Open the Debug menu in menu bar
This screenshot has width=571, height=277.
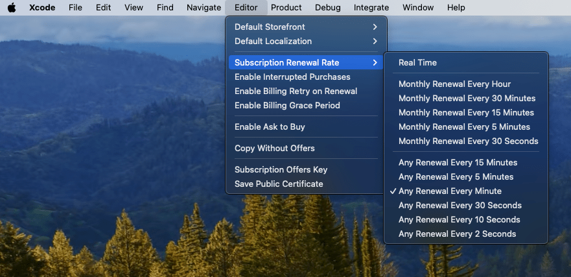pyautogui.click(x=327, y=7)
